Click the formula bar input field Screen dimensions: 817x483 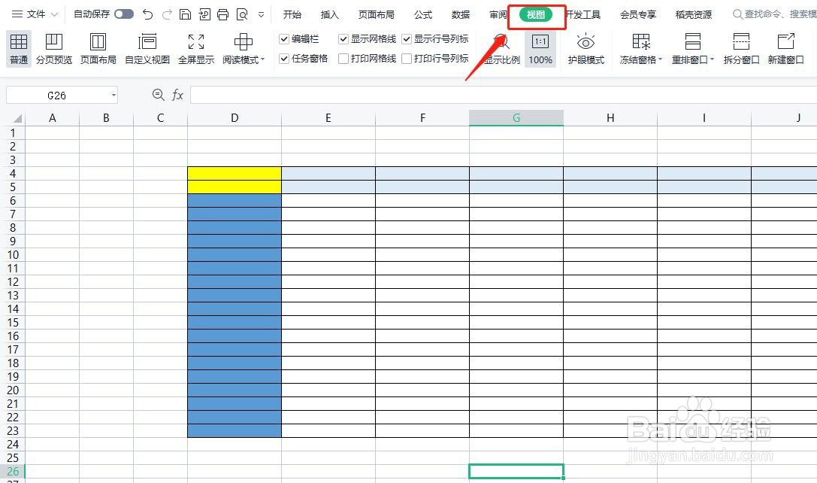tap(504, 95)
